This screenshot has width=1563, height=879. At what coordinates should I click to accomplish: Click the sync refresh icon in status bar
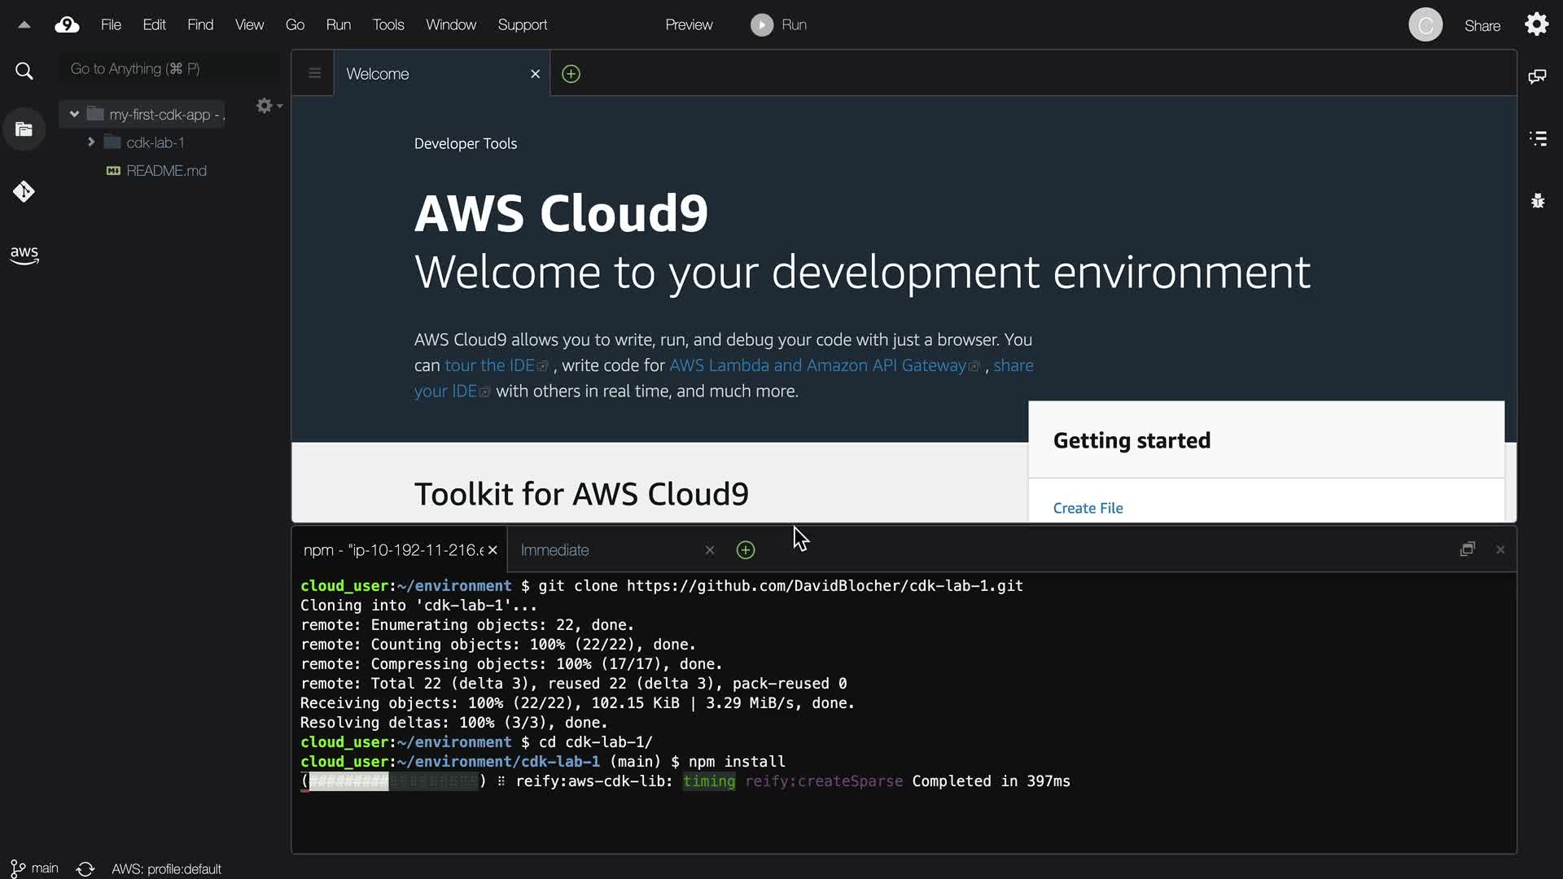(85, 868)
